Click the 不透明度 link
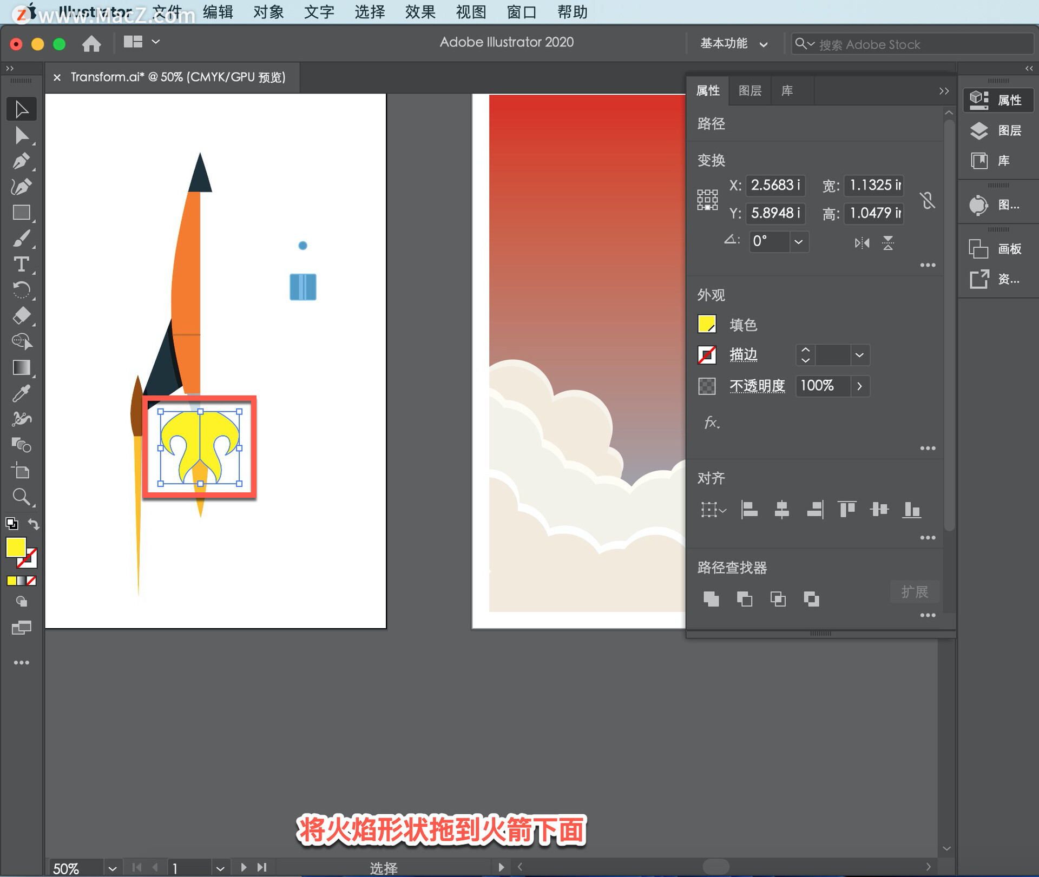Screen dimensions: 1039x877 click(x=757, y=386)
